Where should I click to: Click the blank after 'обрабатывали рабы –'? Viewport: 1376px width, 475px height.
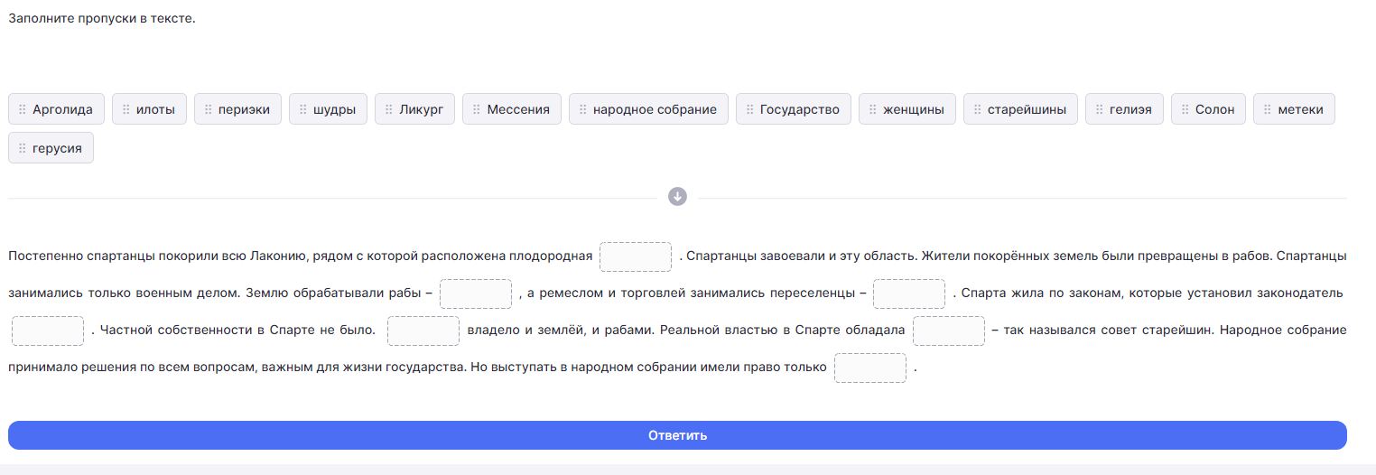point(476,293)
